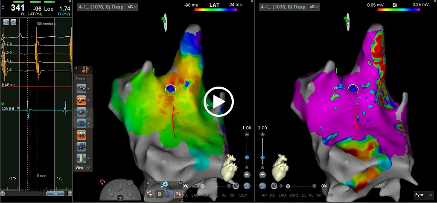Toggle the right map blue heart-chamber button
This screenshot has height=203, width=437.
262,186
